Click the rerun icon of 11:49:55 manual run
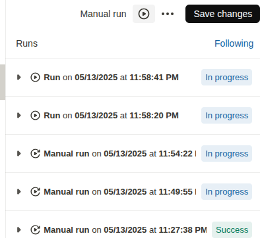 coord(35,192)
